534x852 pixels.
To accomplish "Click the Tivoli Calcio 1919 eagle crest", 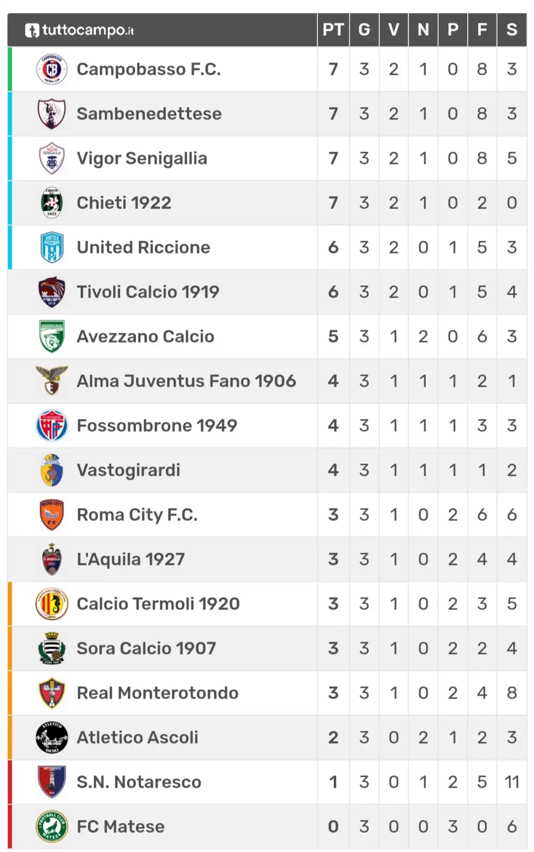I will point(52,292).
